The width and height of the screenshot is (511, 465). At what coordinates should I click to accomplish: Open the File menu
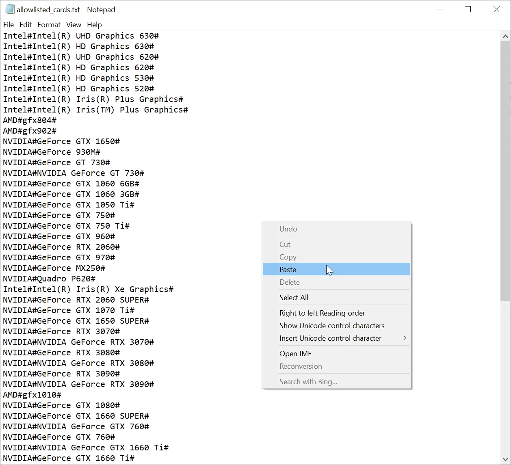click(x=9, y=25)
